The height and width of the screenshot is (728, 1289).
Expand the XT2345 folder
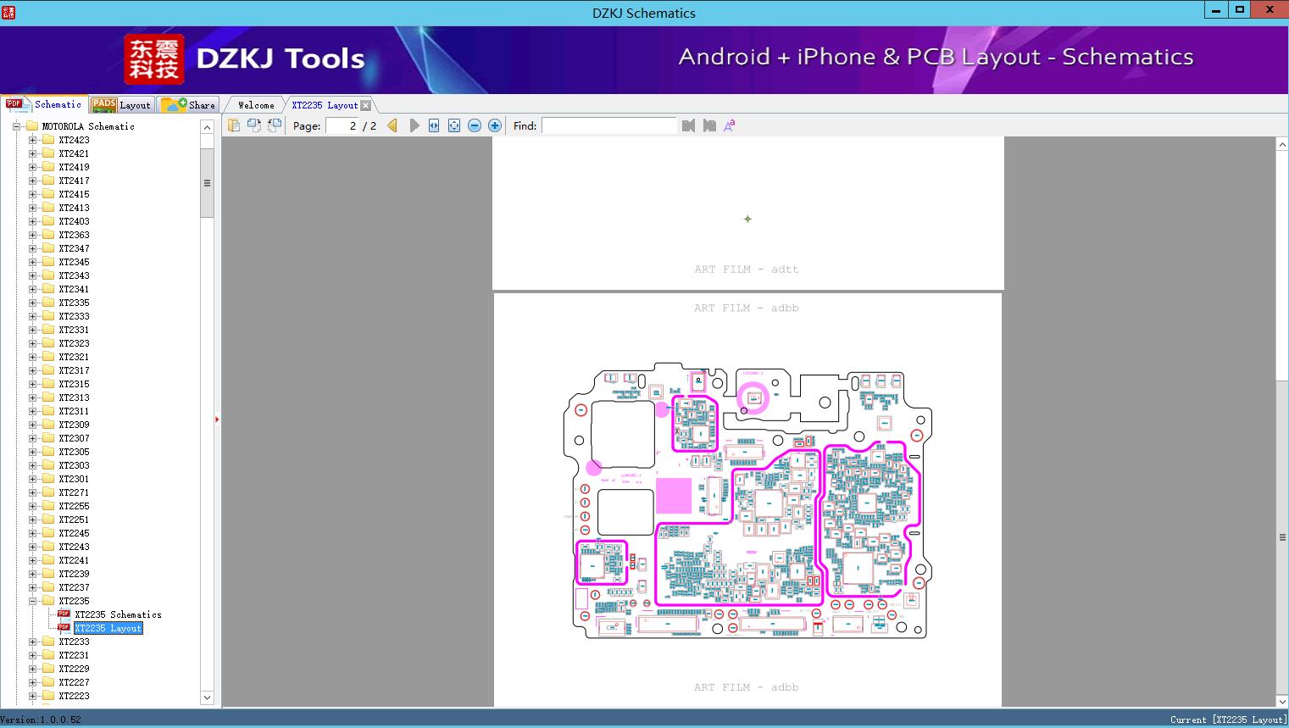tap(32, 262)
